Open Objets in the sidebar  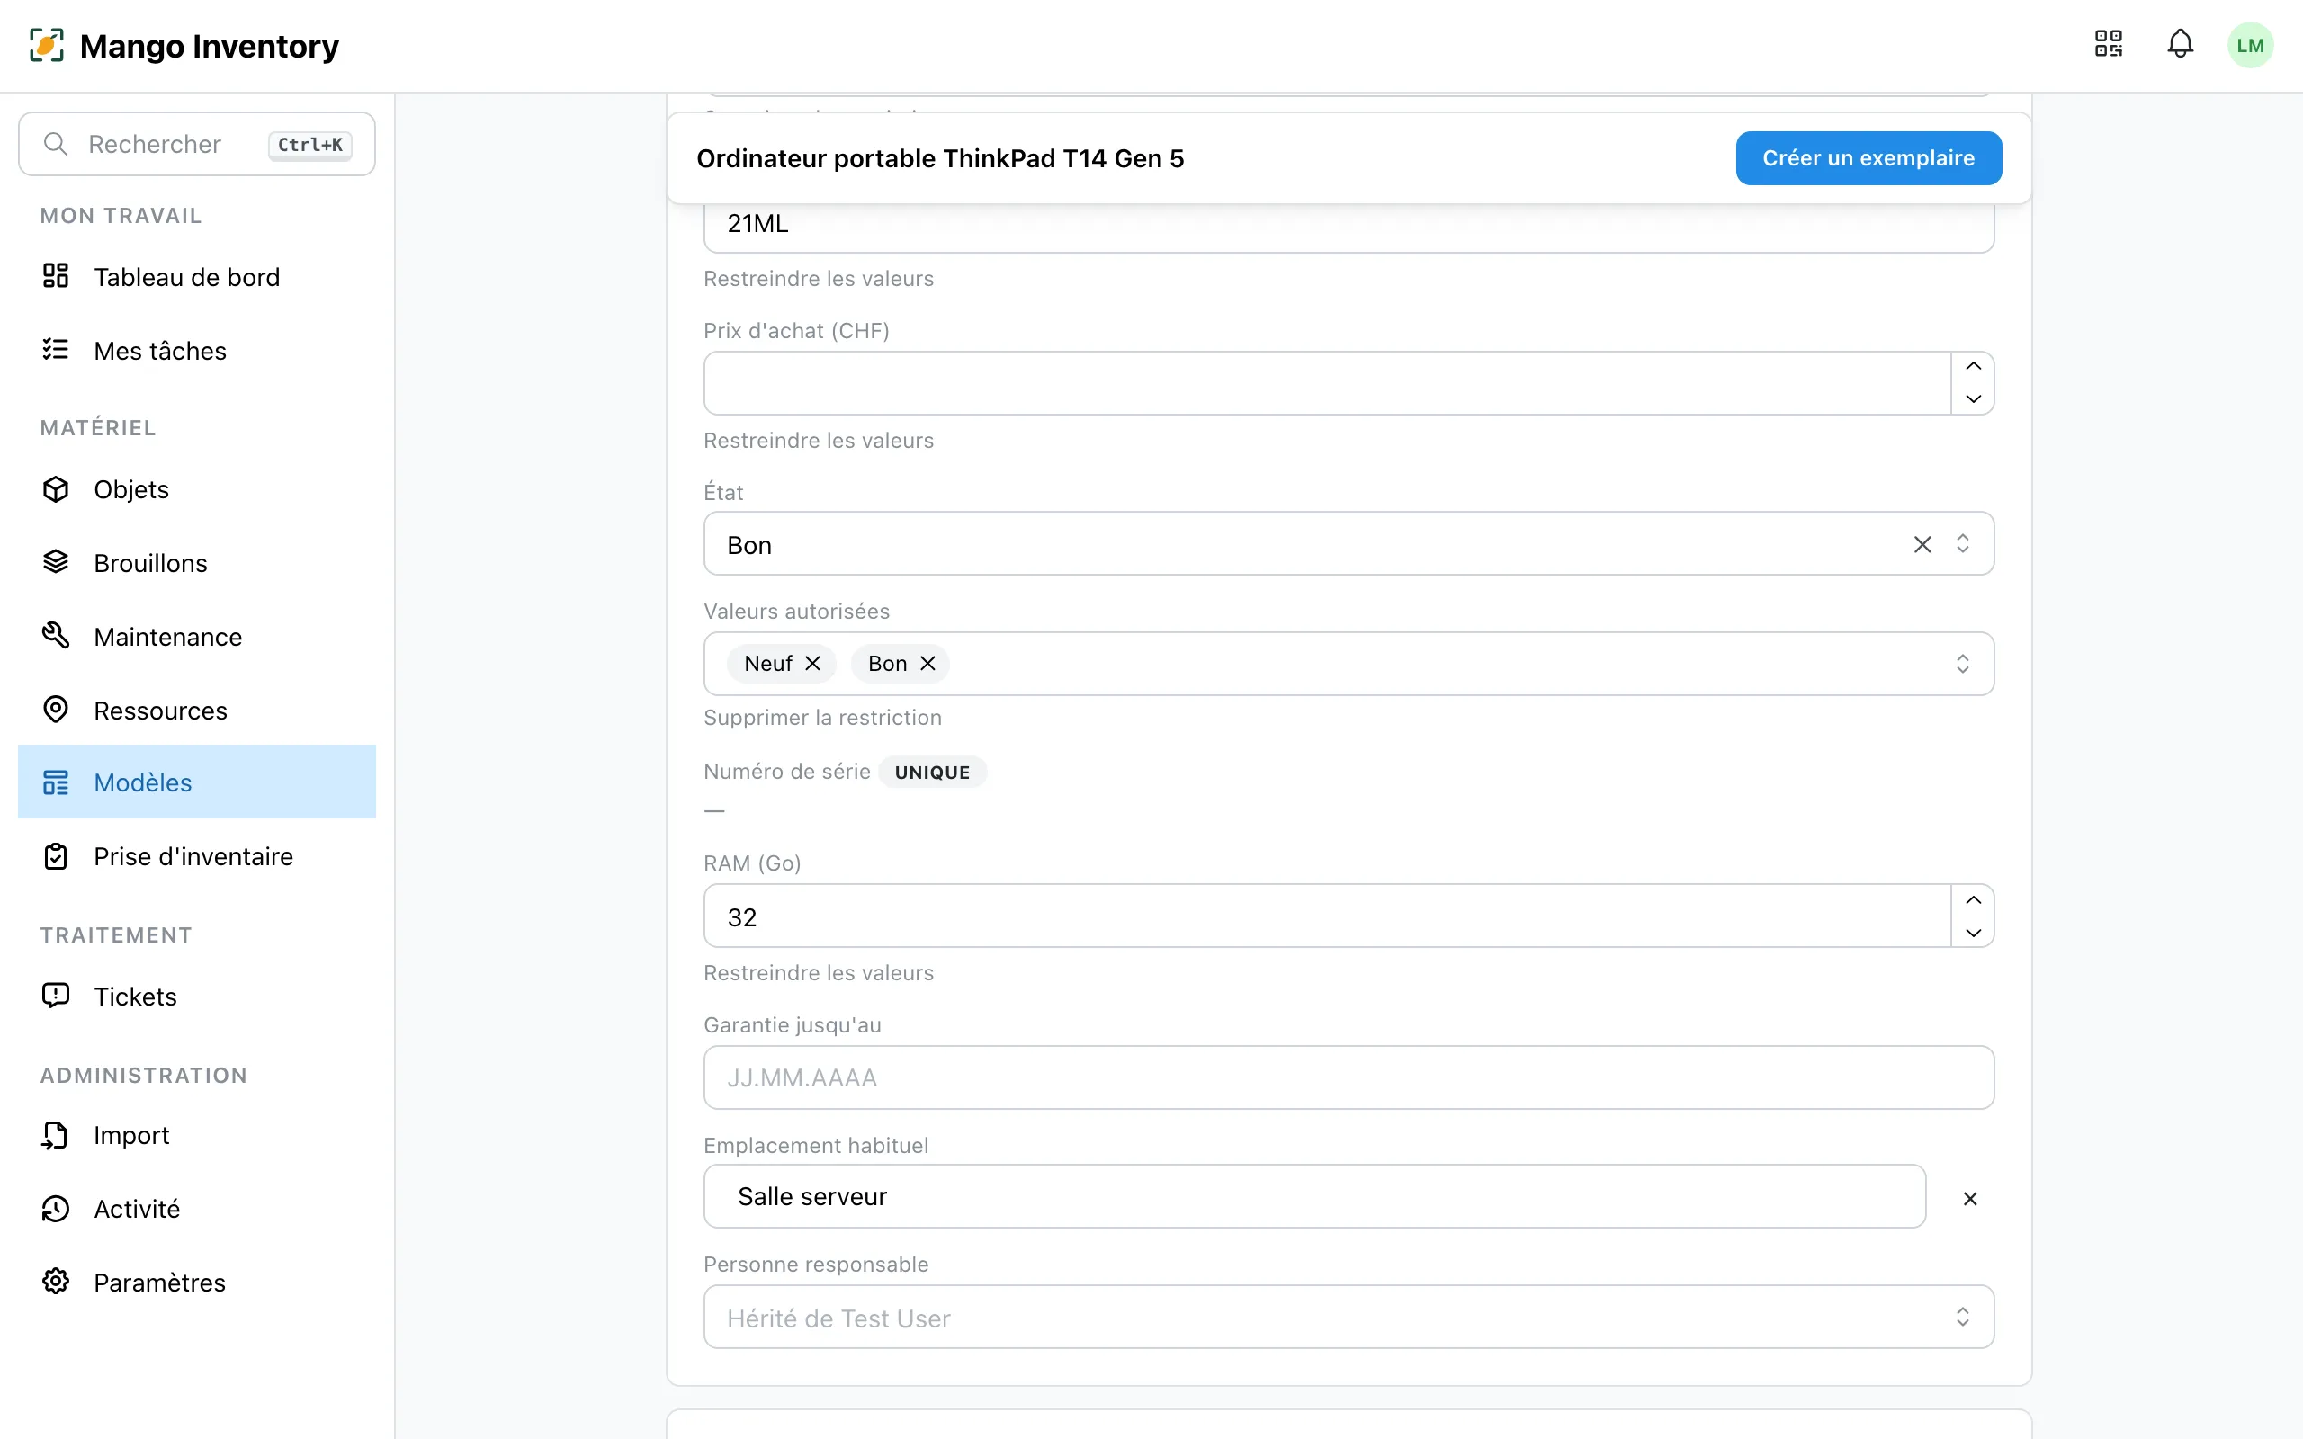197,489
